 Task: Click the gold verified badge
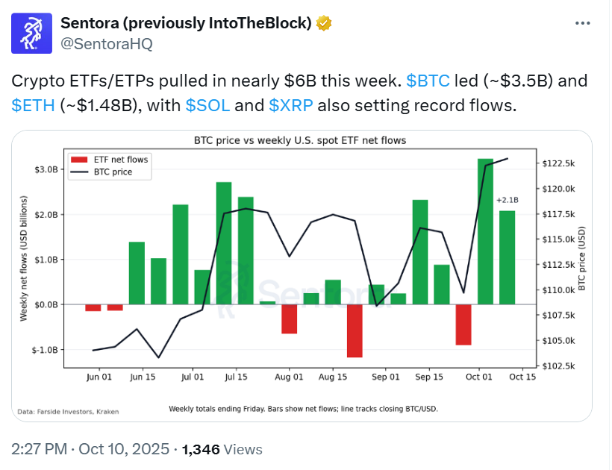pos(324,23)
